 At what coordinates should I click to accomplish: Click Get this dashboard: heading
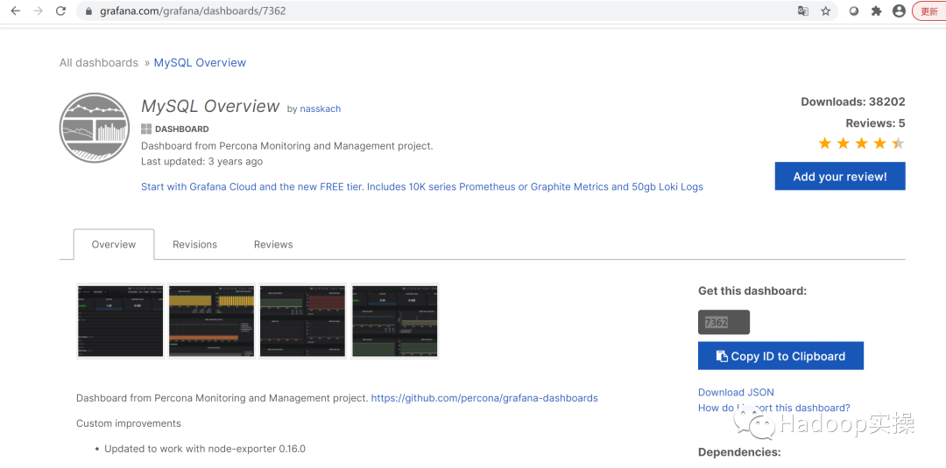[752, 291]
